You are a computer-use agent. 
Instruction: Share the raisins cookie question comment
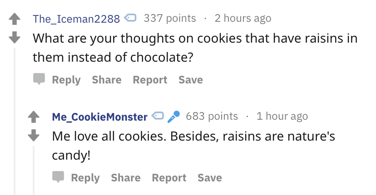coord(107,80)
